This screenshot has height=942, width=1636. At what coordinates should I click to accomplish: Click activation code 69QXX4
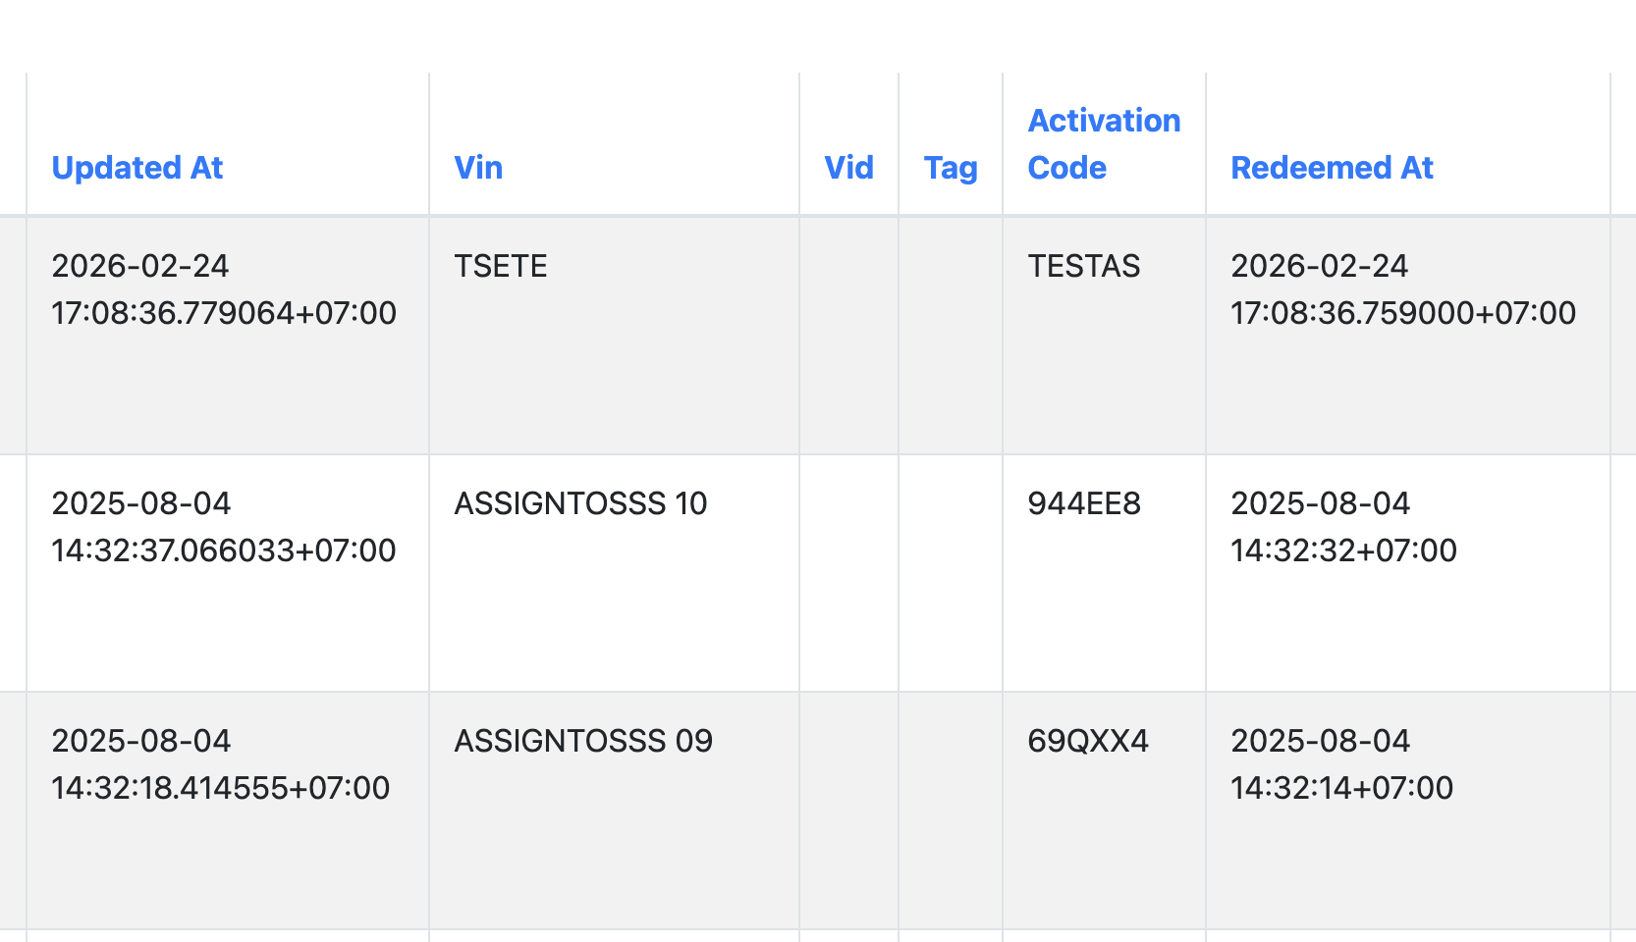click(1087, 741)
